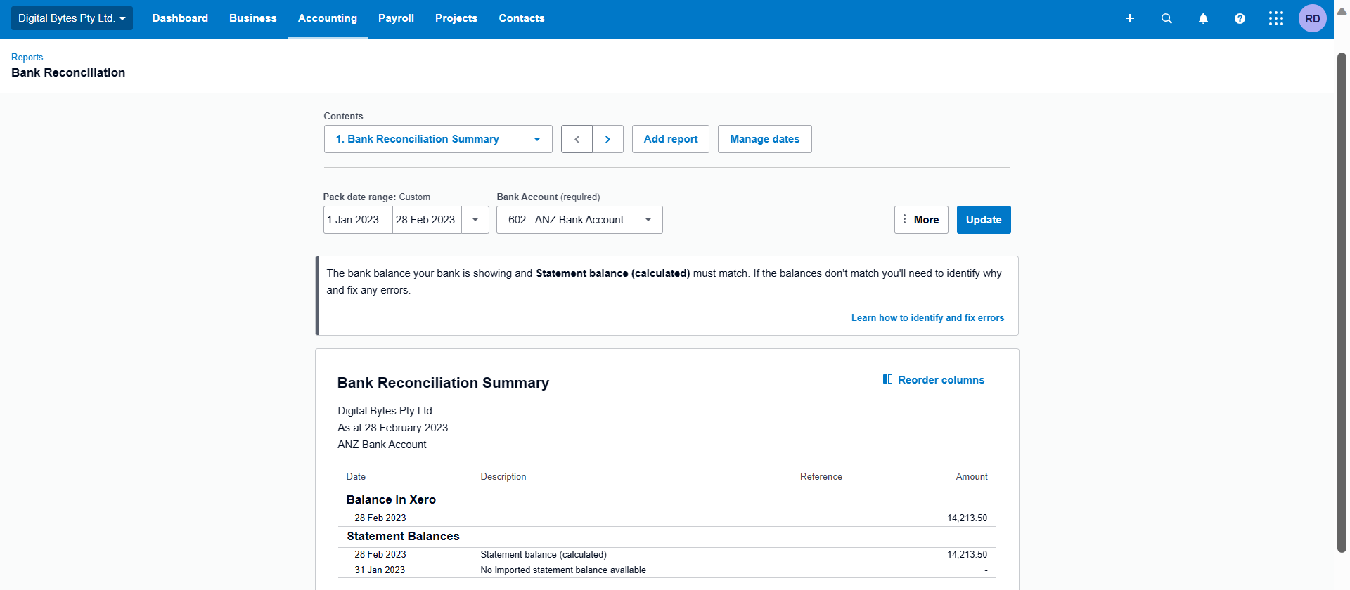Open the RD user avatar menu

point(1313,18)
